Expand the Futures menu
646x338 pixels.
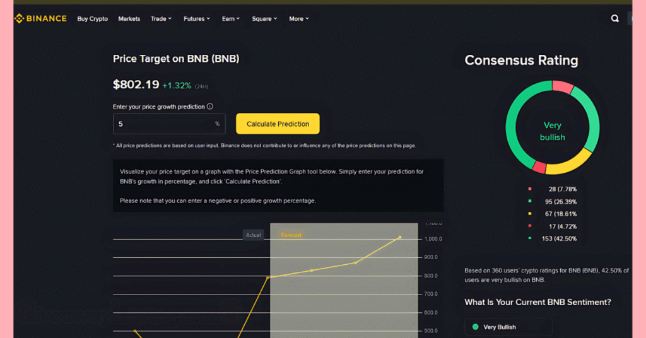click(197, 18)
